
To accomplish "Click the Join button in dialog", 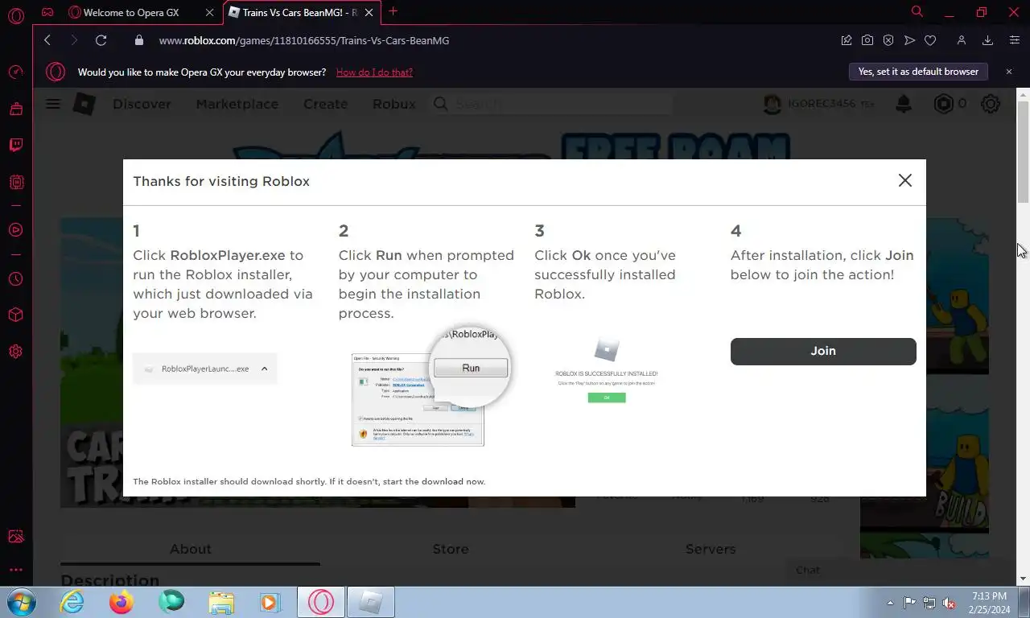I will pos(823,351).
